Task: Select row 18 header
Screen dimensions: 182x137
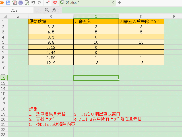Action: click(x=4, y=109)
